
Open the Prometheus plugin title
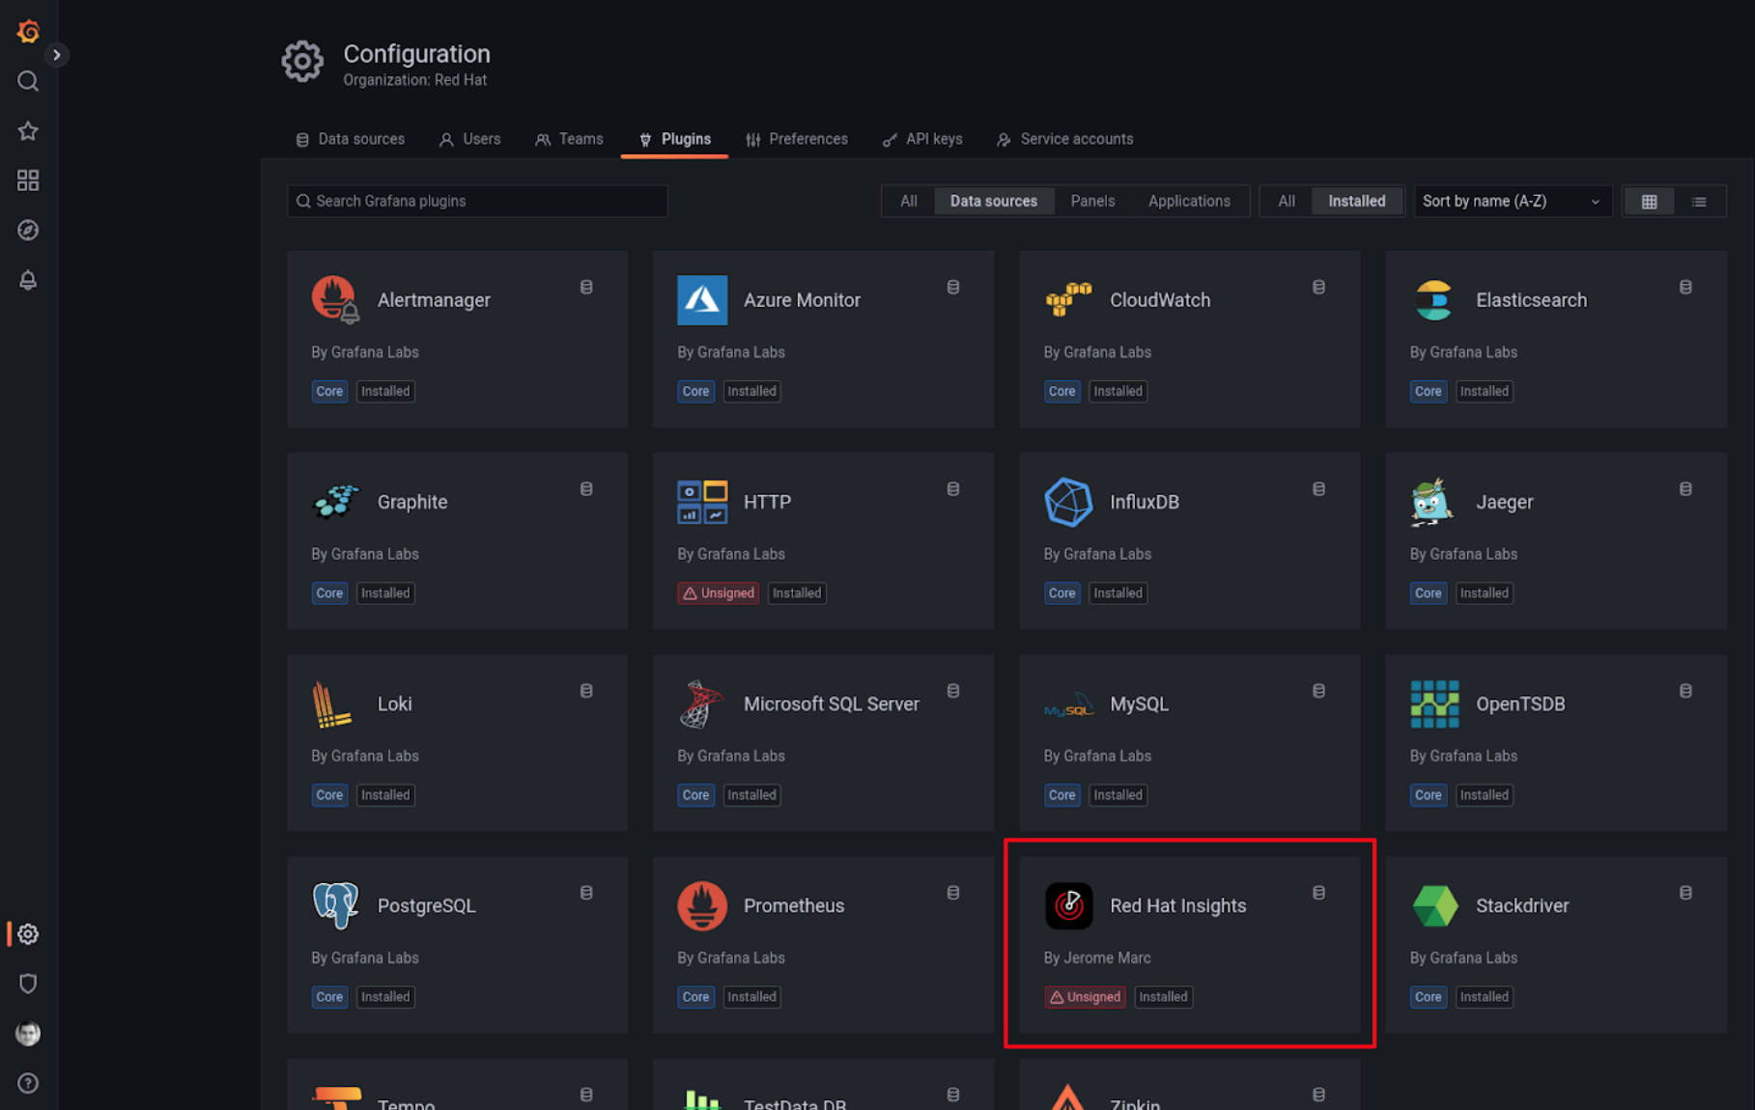pyautogui.click(x=794, y=905)
